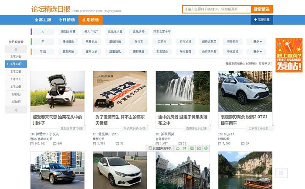The width and height of the screenshot is (305, 189).
Task: Expand 更多 dropdown in the 生活 row
Action: coord(257,52)
